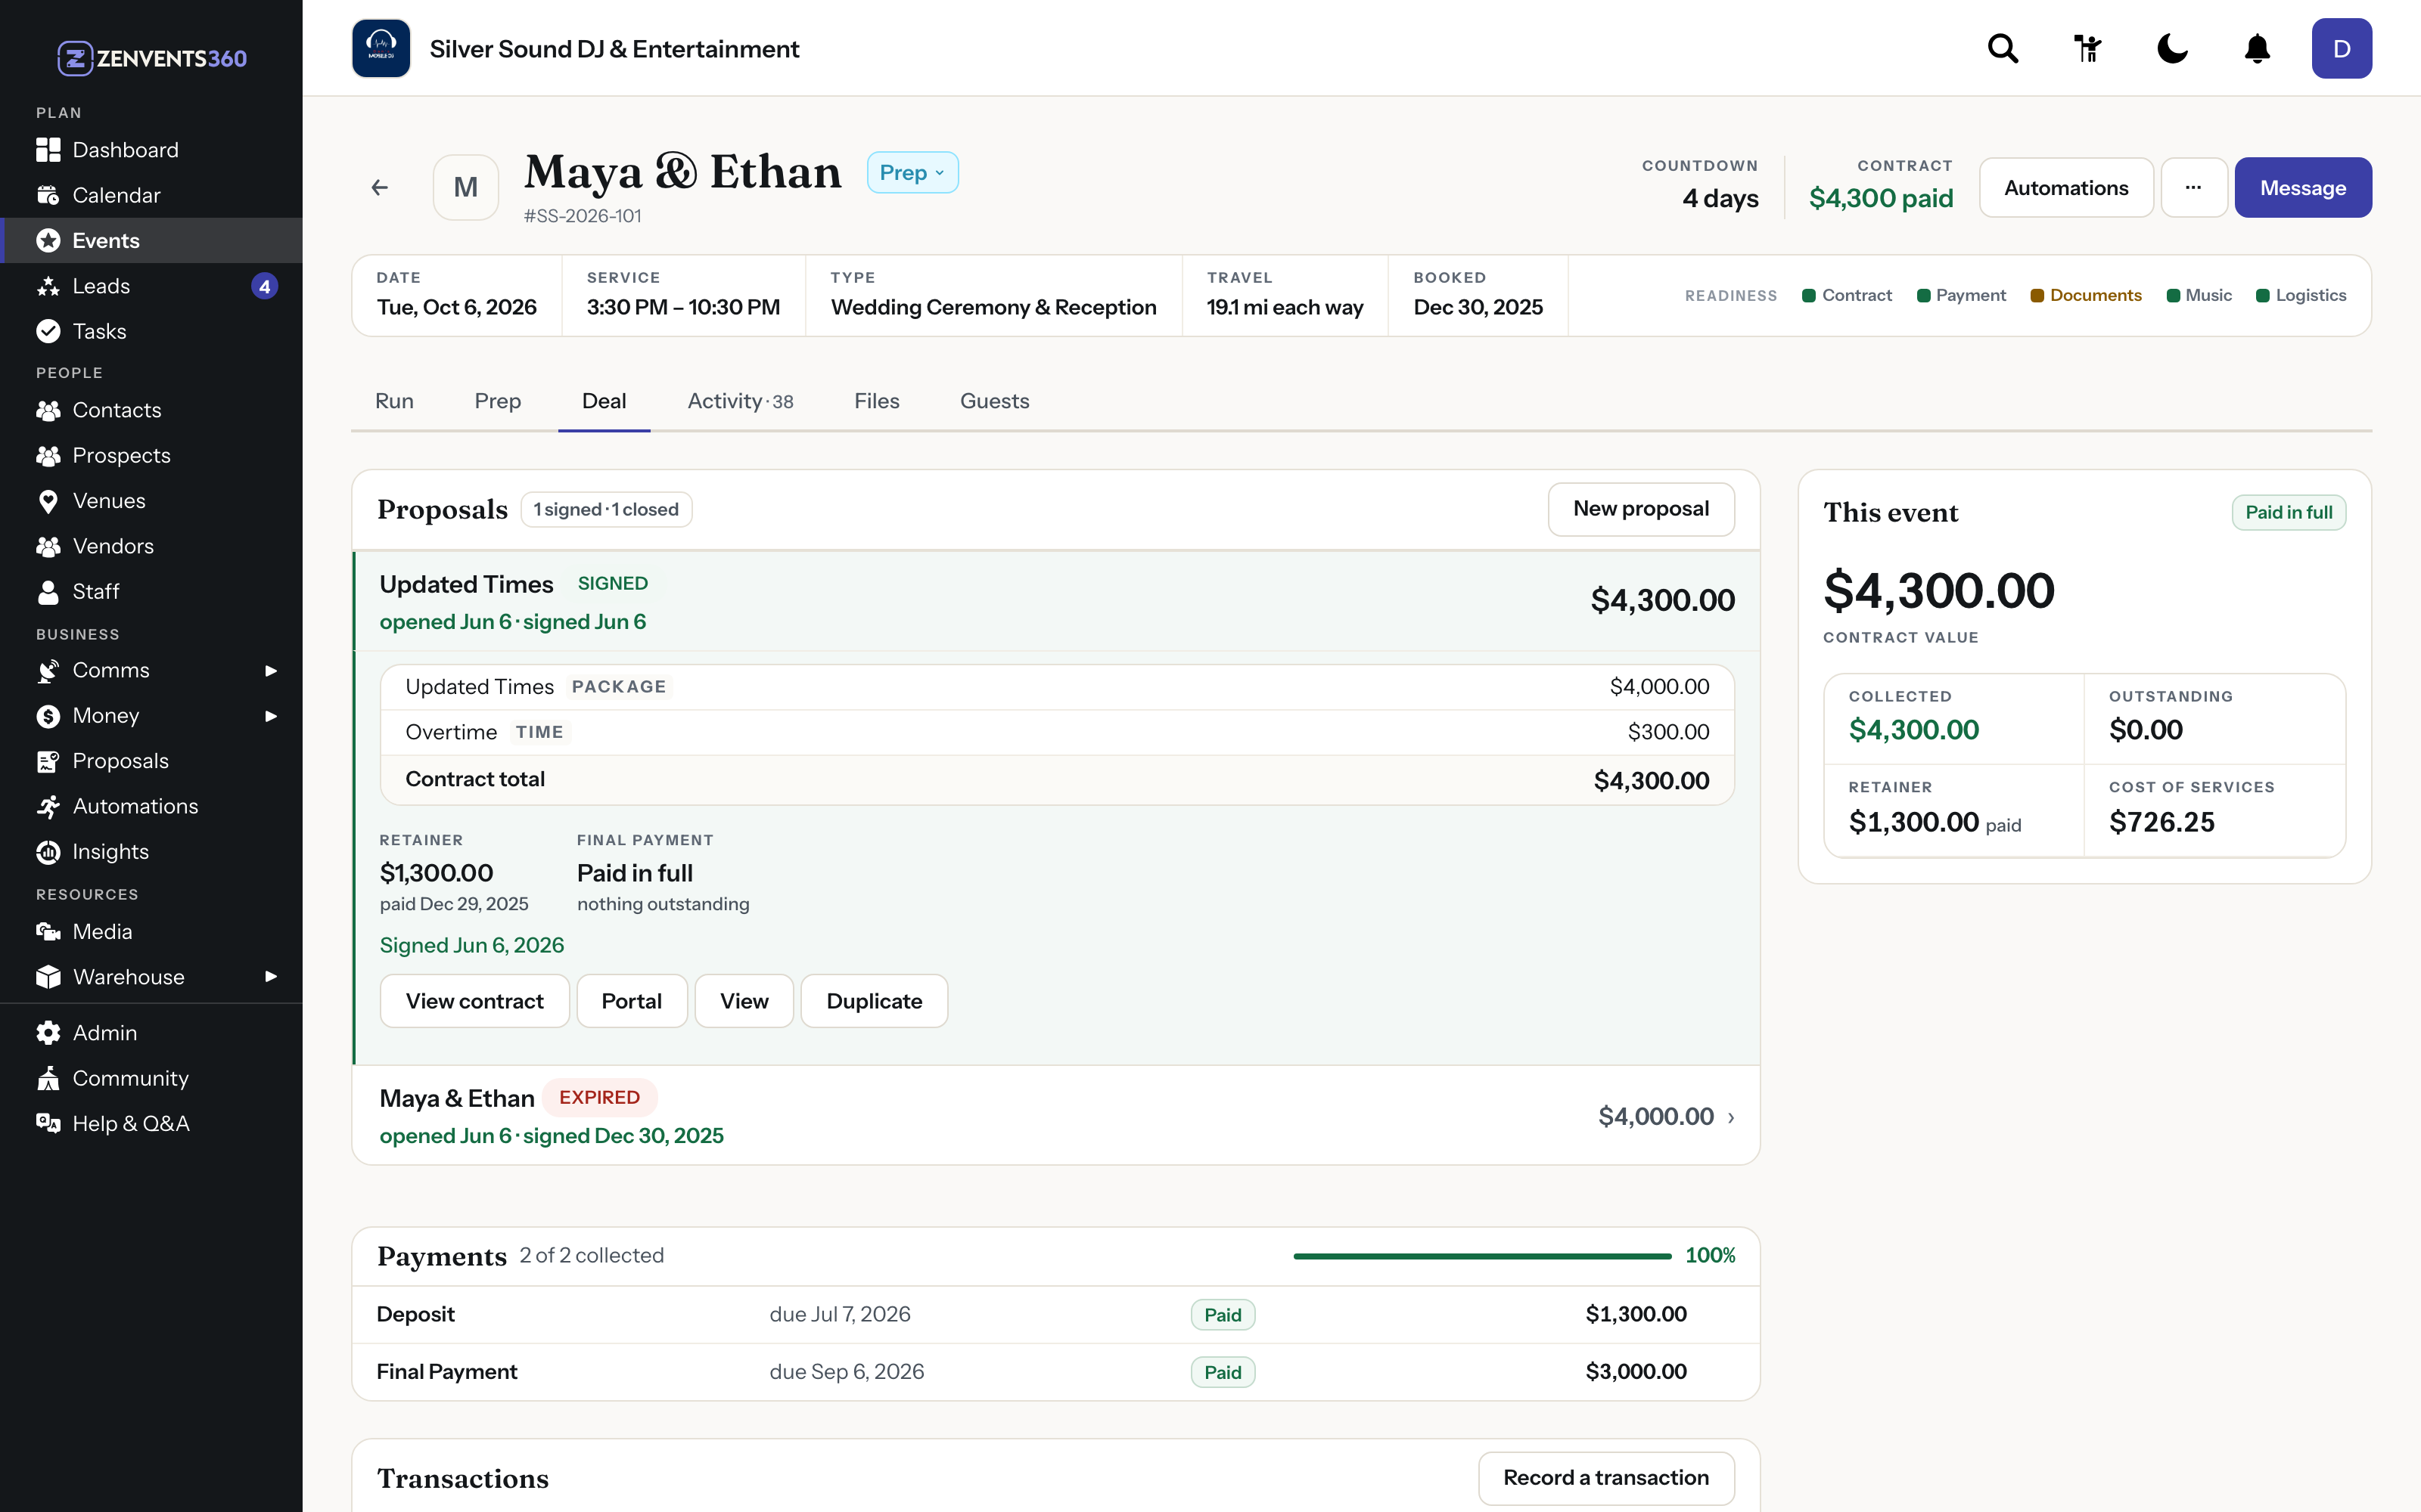Open the Prep status dropdown
The height and width of the screenshot is (1512, 2421).
click(912, 173)
